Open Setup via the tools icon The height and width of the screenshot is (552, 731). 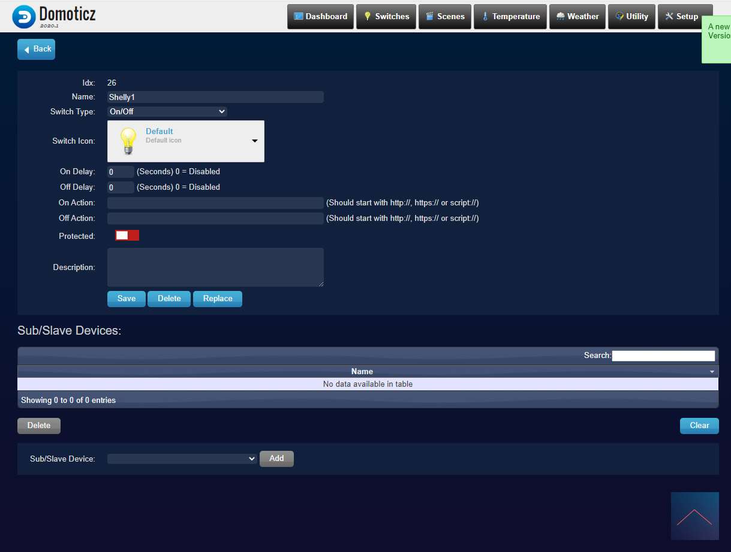pos(669,17)
